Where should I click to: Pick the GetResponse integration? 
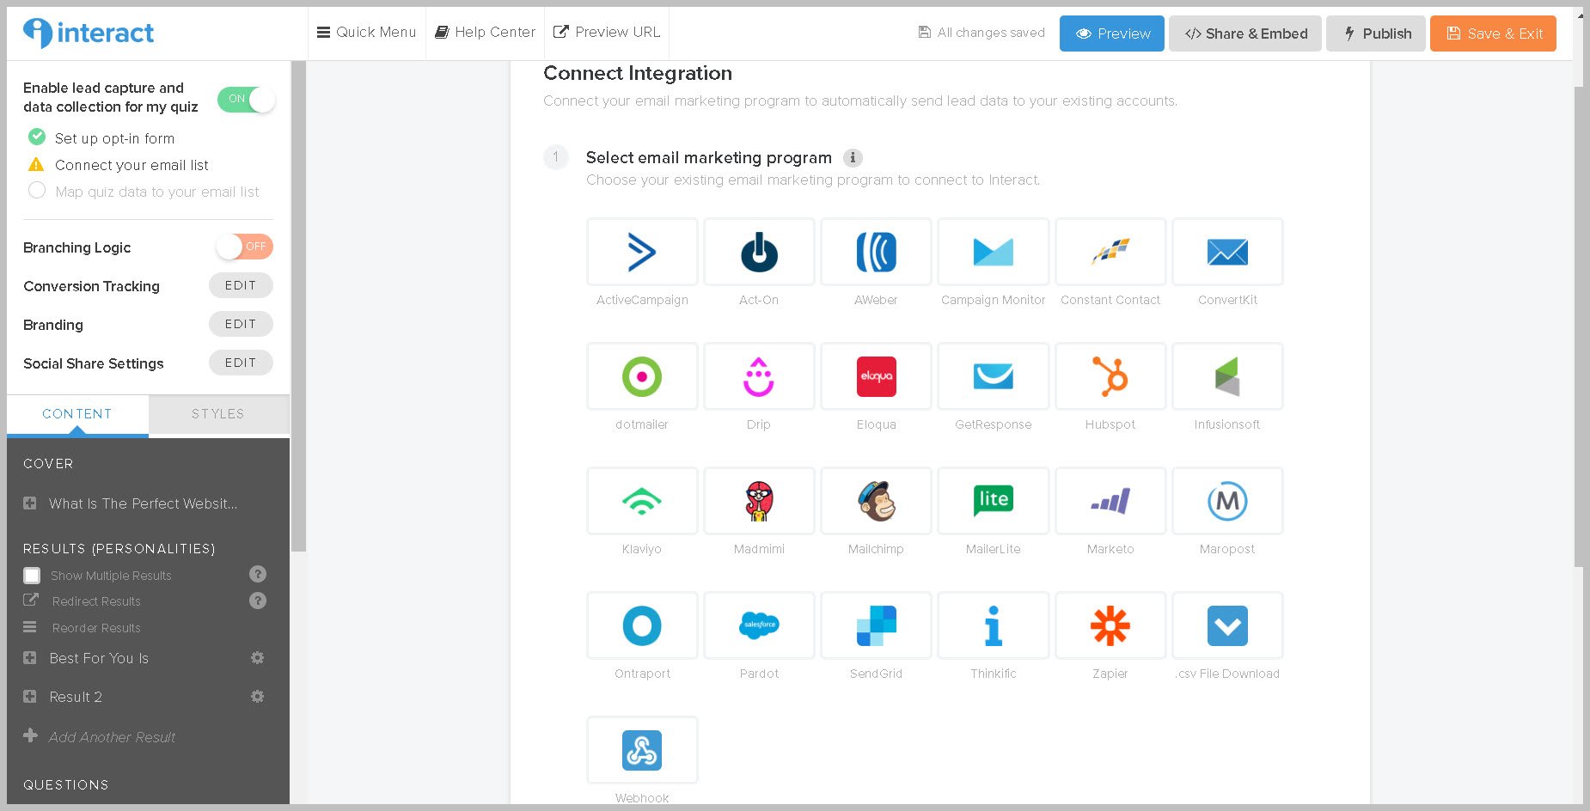pyautogui.click(x=993, y=376)
